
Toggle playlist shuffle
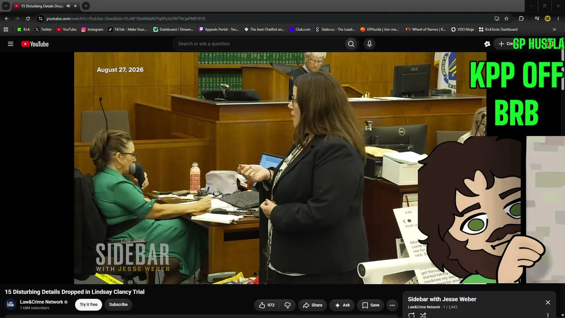(423, 315)
